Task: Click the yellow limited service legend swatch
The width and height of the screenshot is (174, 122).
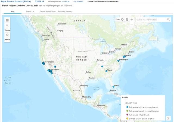Action: 127,118
